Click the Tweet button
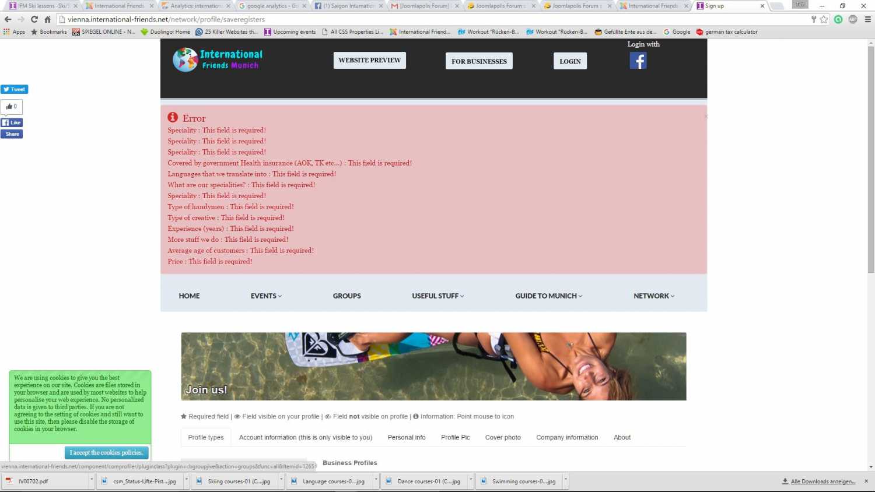 14,89
